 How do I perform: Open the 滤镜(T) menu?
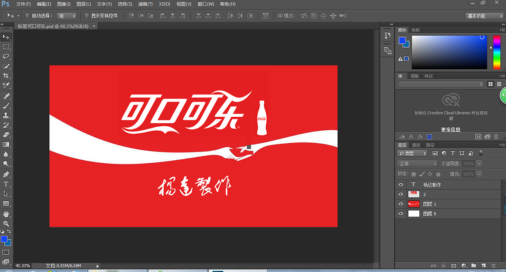pyautogui.click(x=145, y=4)
